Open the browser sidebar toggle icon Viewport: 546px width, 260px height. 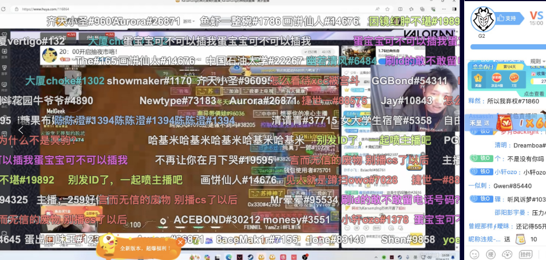[454, 9]
